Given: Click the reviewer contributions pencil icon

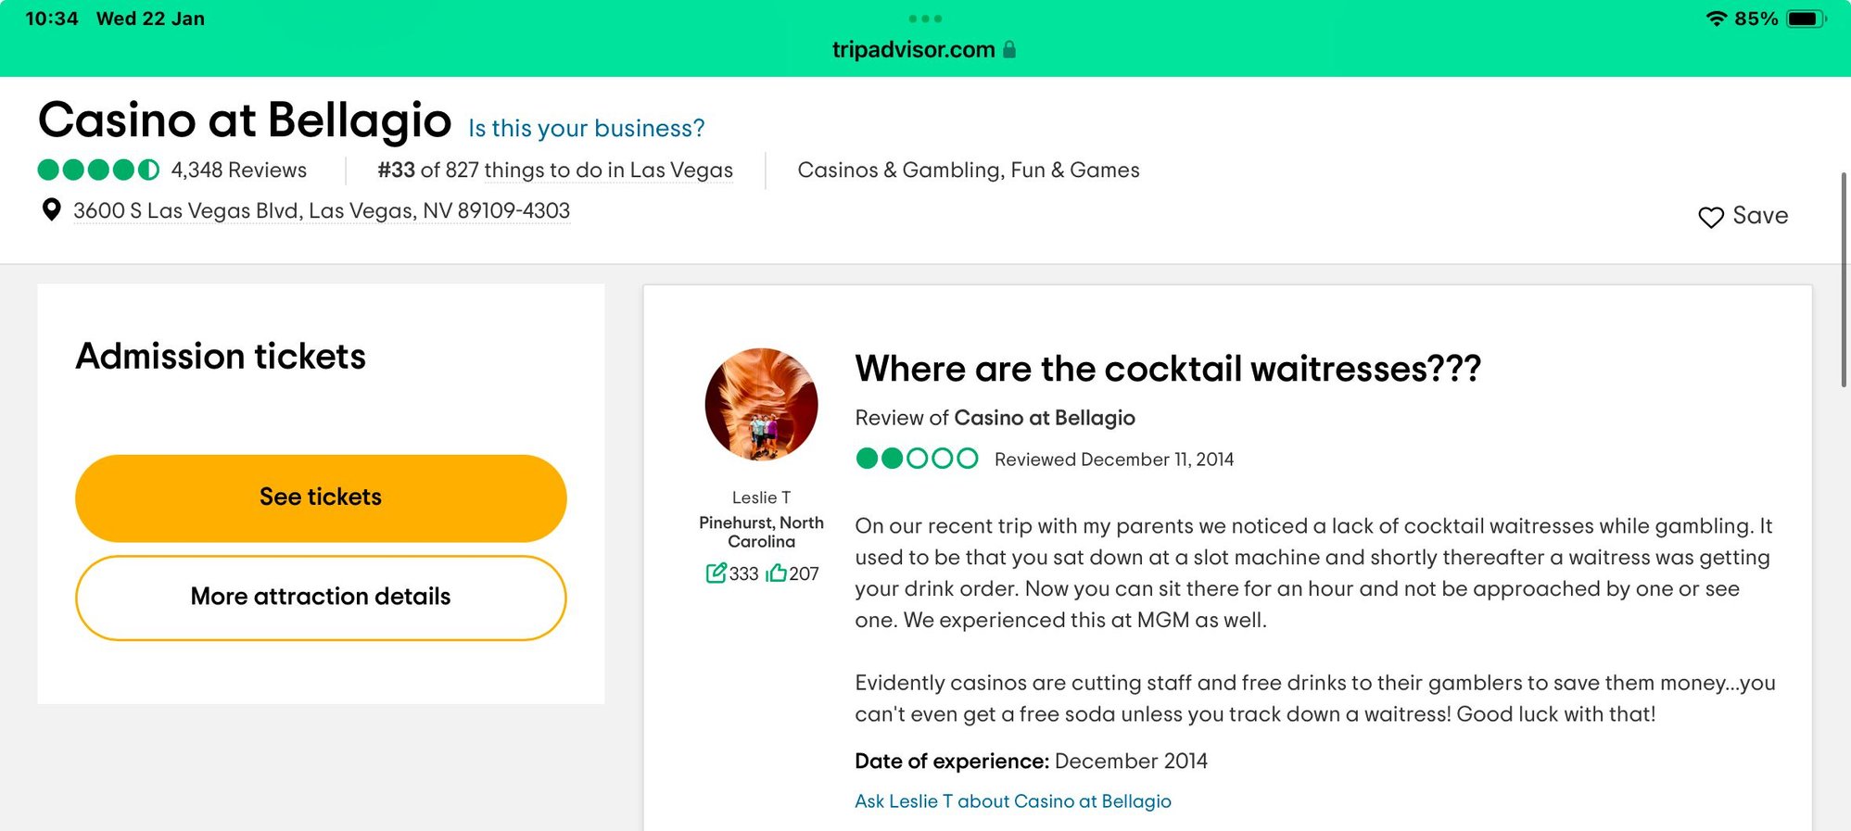Looking at the screenshot, I should coord(716,573).
